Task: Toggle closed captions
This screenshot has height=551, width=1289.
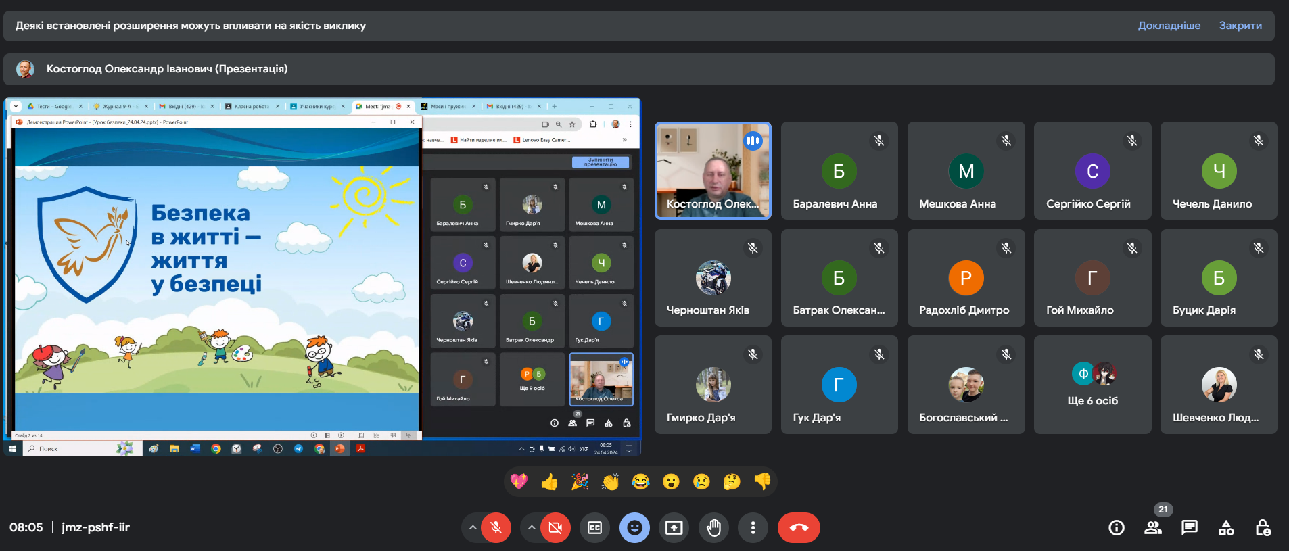Action: pyautogui.click(x=595, y=528)
